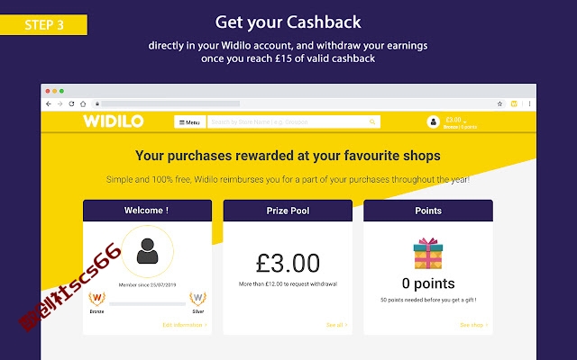Open See all link in Prize Pool
This screenshot has height=360, width=577.
pyautogui.click(x=336, y=325)
